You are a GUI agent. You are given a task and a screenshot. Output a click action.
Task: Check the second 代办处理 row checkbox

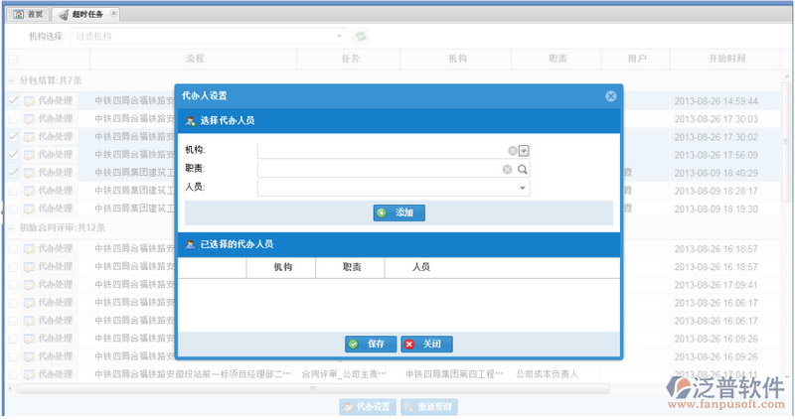click(13, 119)
